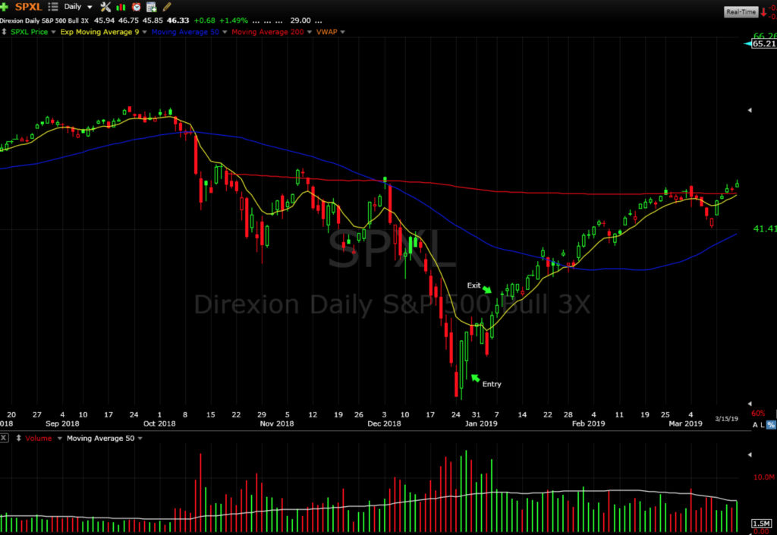
Task: Click the Exit annotation label
Action: coord(473,285)
